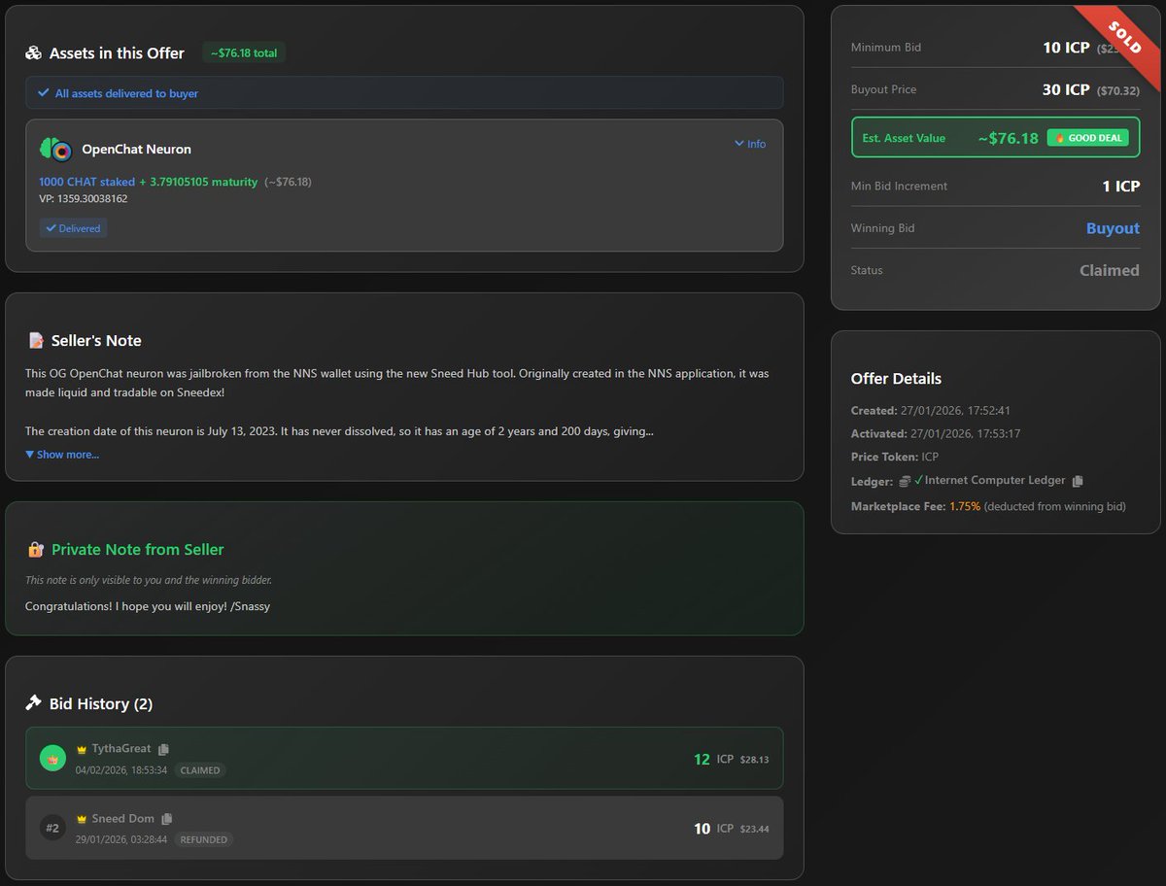Click the checkmark in All assets delivered banner

point(43,93)
